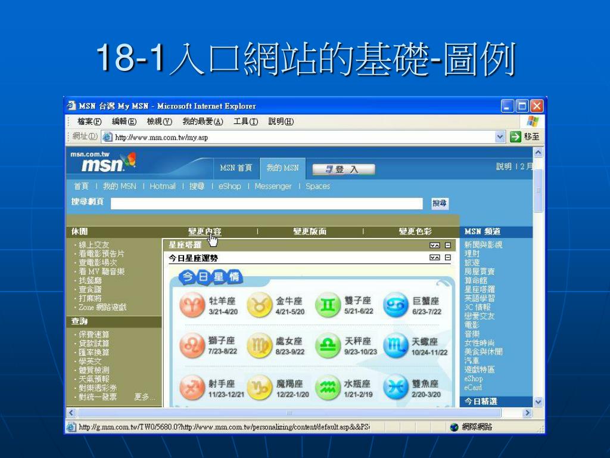Open the 我的最愛(A) menu
610x458 pixels.
(203, 122)
